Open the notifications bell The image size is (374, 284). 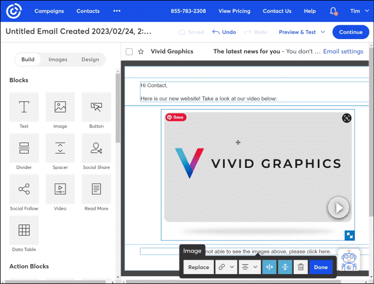tap(333, 11)
